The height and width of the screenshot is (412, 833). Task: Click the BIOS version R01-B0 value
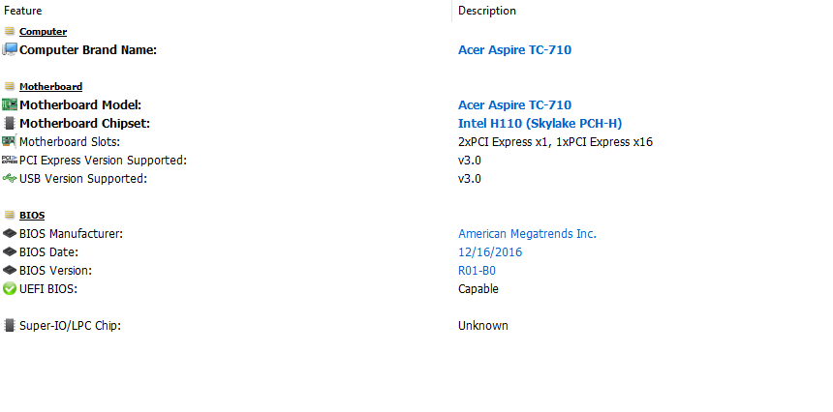478,271
